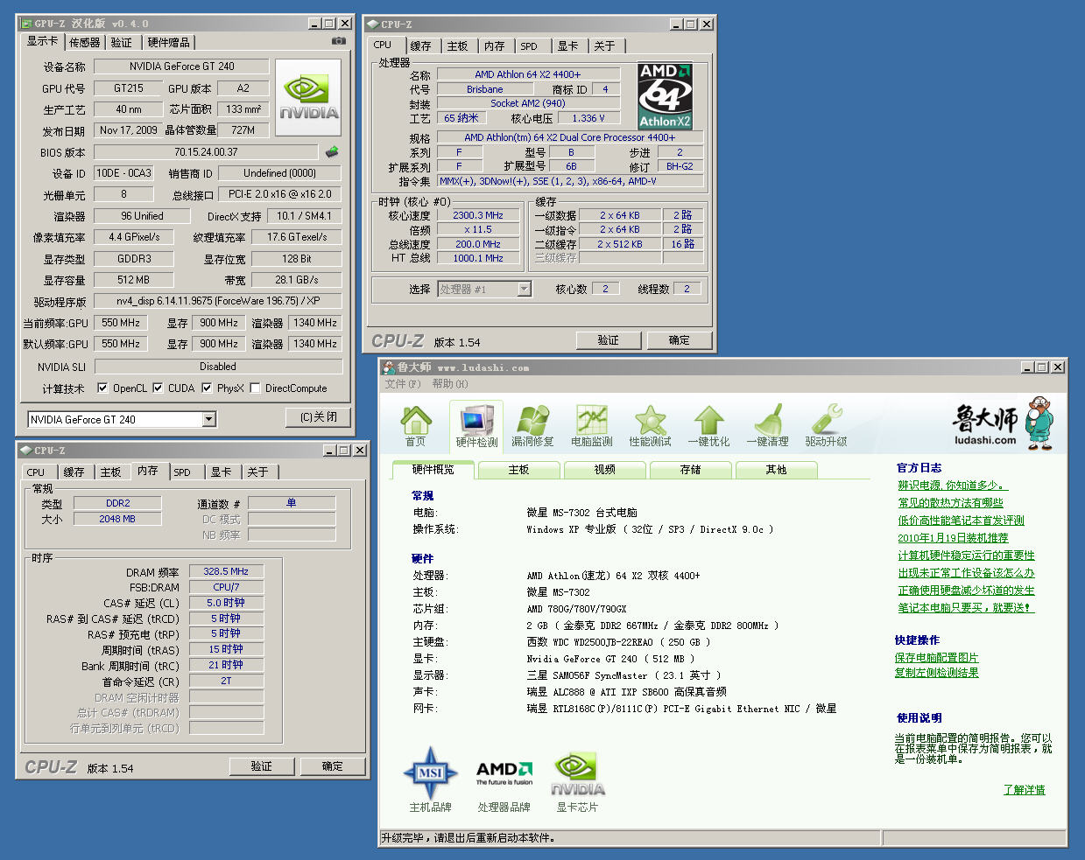Open 缓存 tab in bottom CPU-Z window
Viewport: 1085px width, 860px height.
coord(74,472)
